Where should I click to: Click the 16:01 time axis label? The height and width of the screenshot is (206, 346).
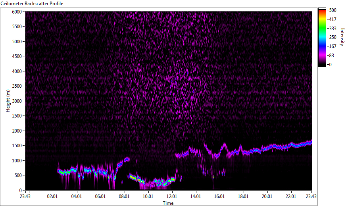click(219, 196)
